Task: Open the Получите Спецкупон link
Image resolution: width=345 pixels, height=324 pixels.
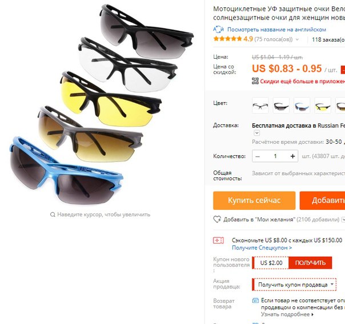Action: [262, 248]
